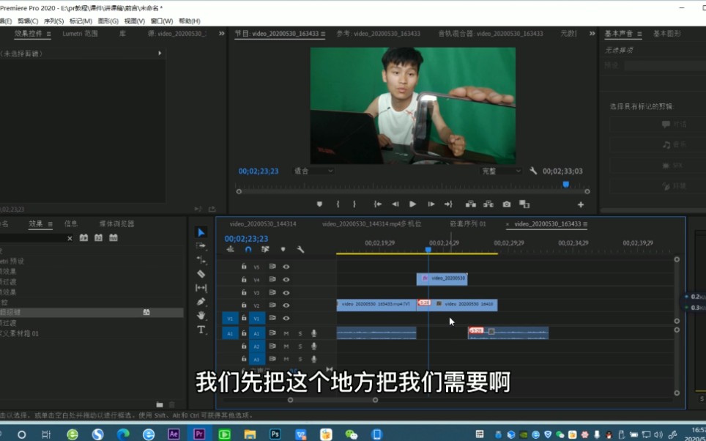Image resolution: width=706 pixels, height=441 pixels.
Task: Open the 适合 zoom level dropdown
Action: click(313, 171)
